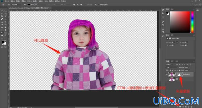This screenshot has width=202, height=108.
Task: Click the add mask camera icon
Action: [x=180, y=107]
